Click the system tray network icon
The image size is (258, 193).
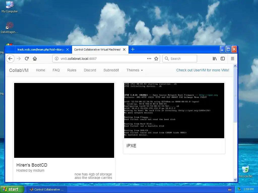point(239,189)
